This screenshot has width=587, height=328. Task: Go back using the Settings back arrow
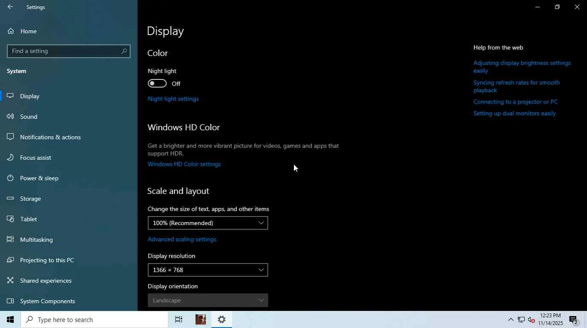point(10,7)
